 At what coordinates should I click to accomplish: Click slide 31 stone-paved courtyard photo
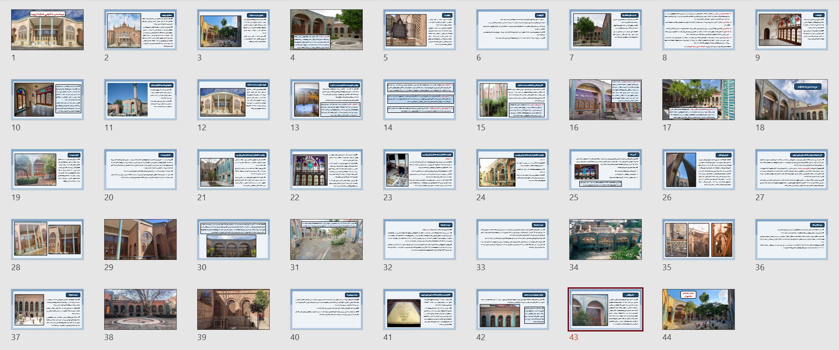pyautogui.click(x=326, y=239)
